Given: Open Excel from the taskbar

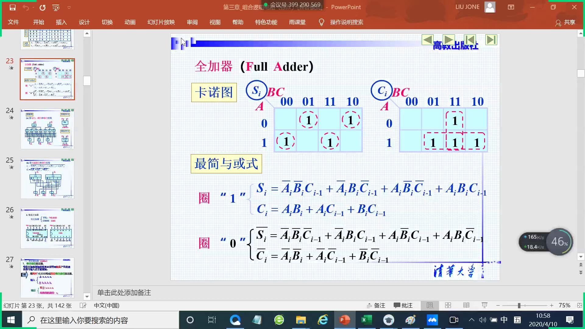Looking at the screenshot, I should pos(367,320).
